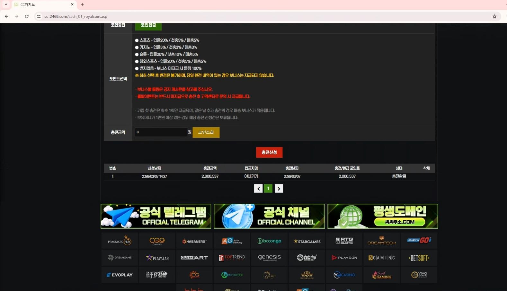Viewport: 507px width, 291px height.
Task: Bookmark this page with star icon
Action: tap(494, 16)
